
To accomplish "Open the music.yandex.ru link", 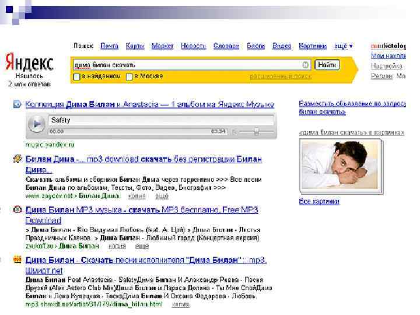I will (50, 145).
